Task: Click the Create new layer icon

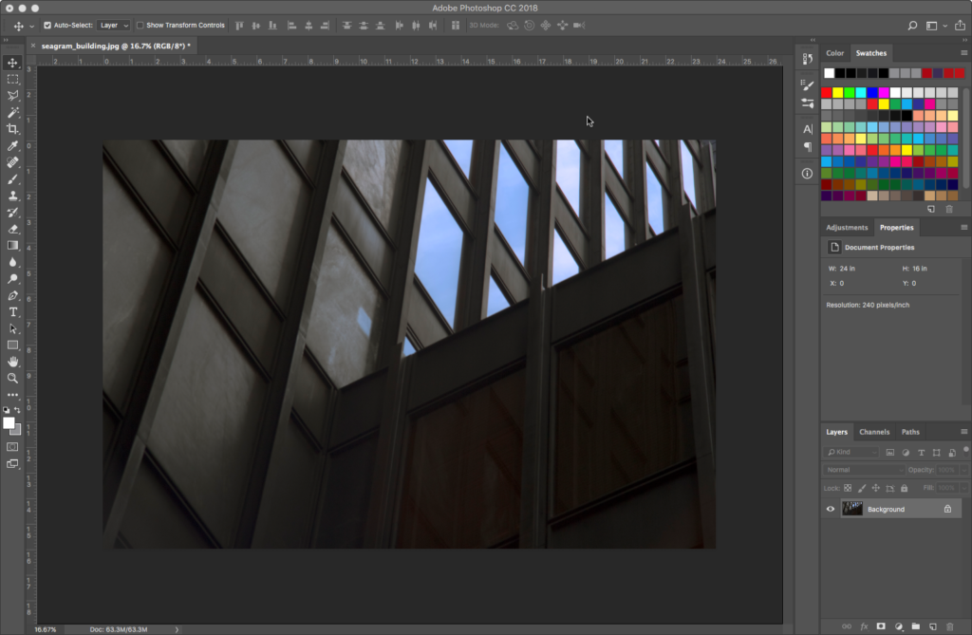Action: [x=932, y=626]
